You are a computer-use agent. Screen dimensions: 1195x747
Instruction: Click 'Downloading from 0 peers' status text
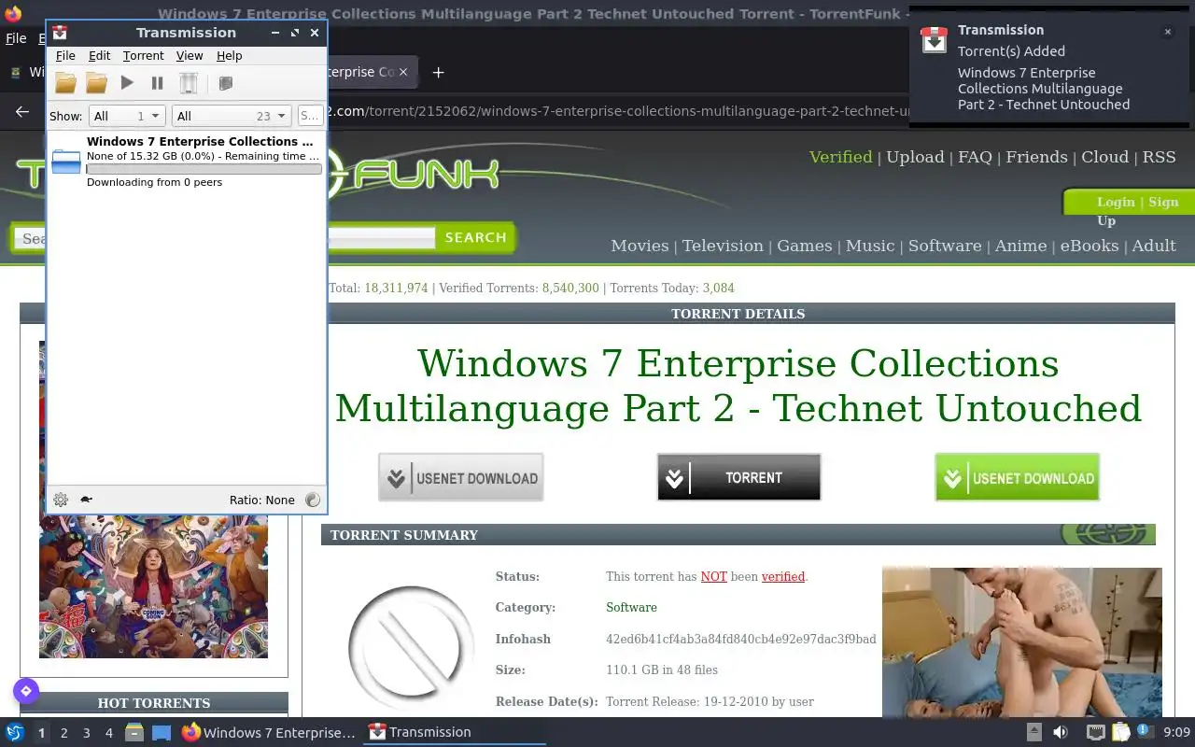(x=154, y=182)
